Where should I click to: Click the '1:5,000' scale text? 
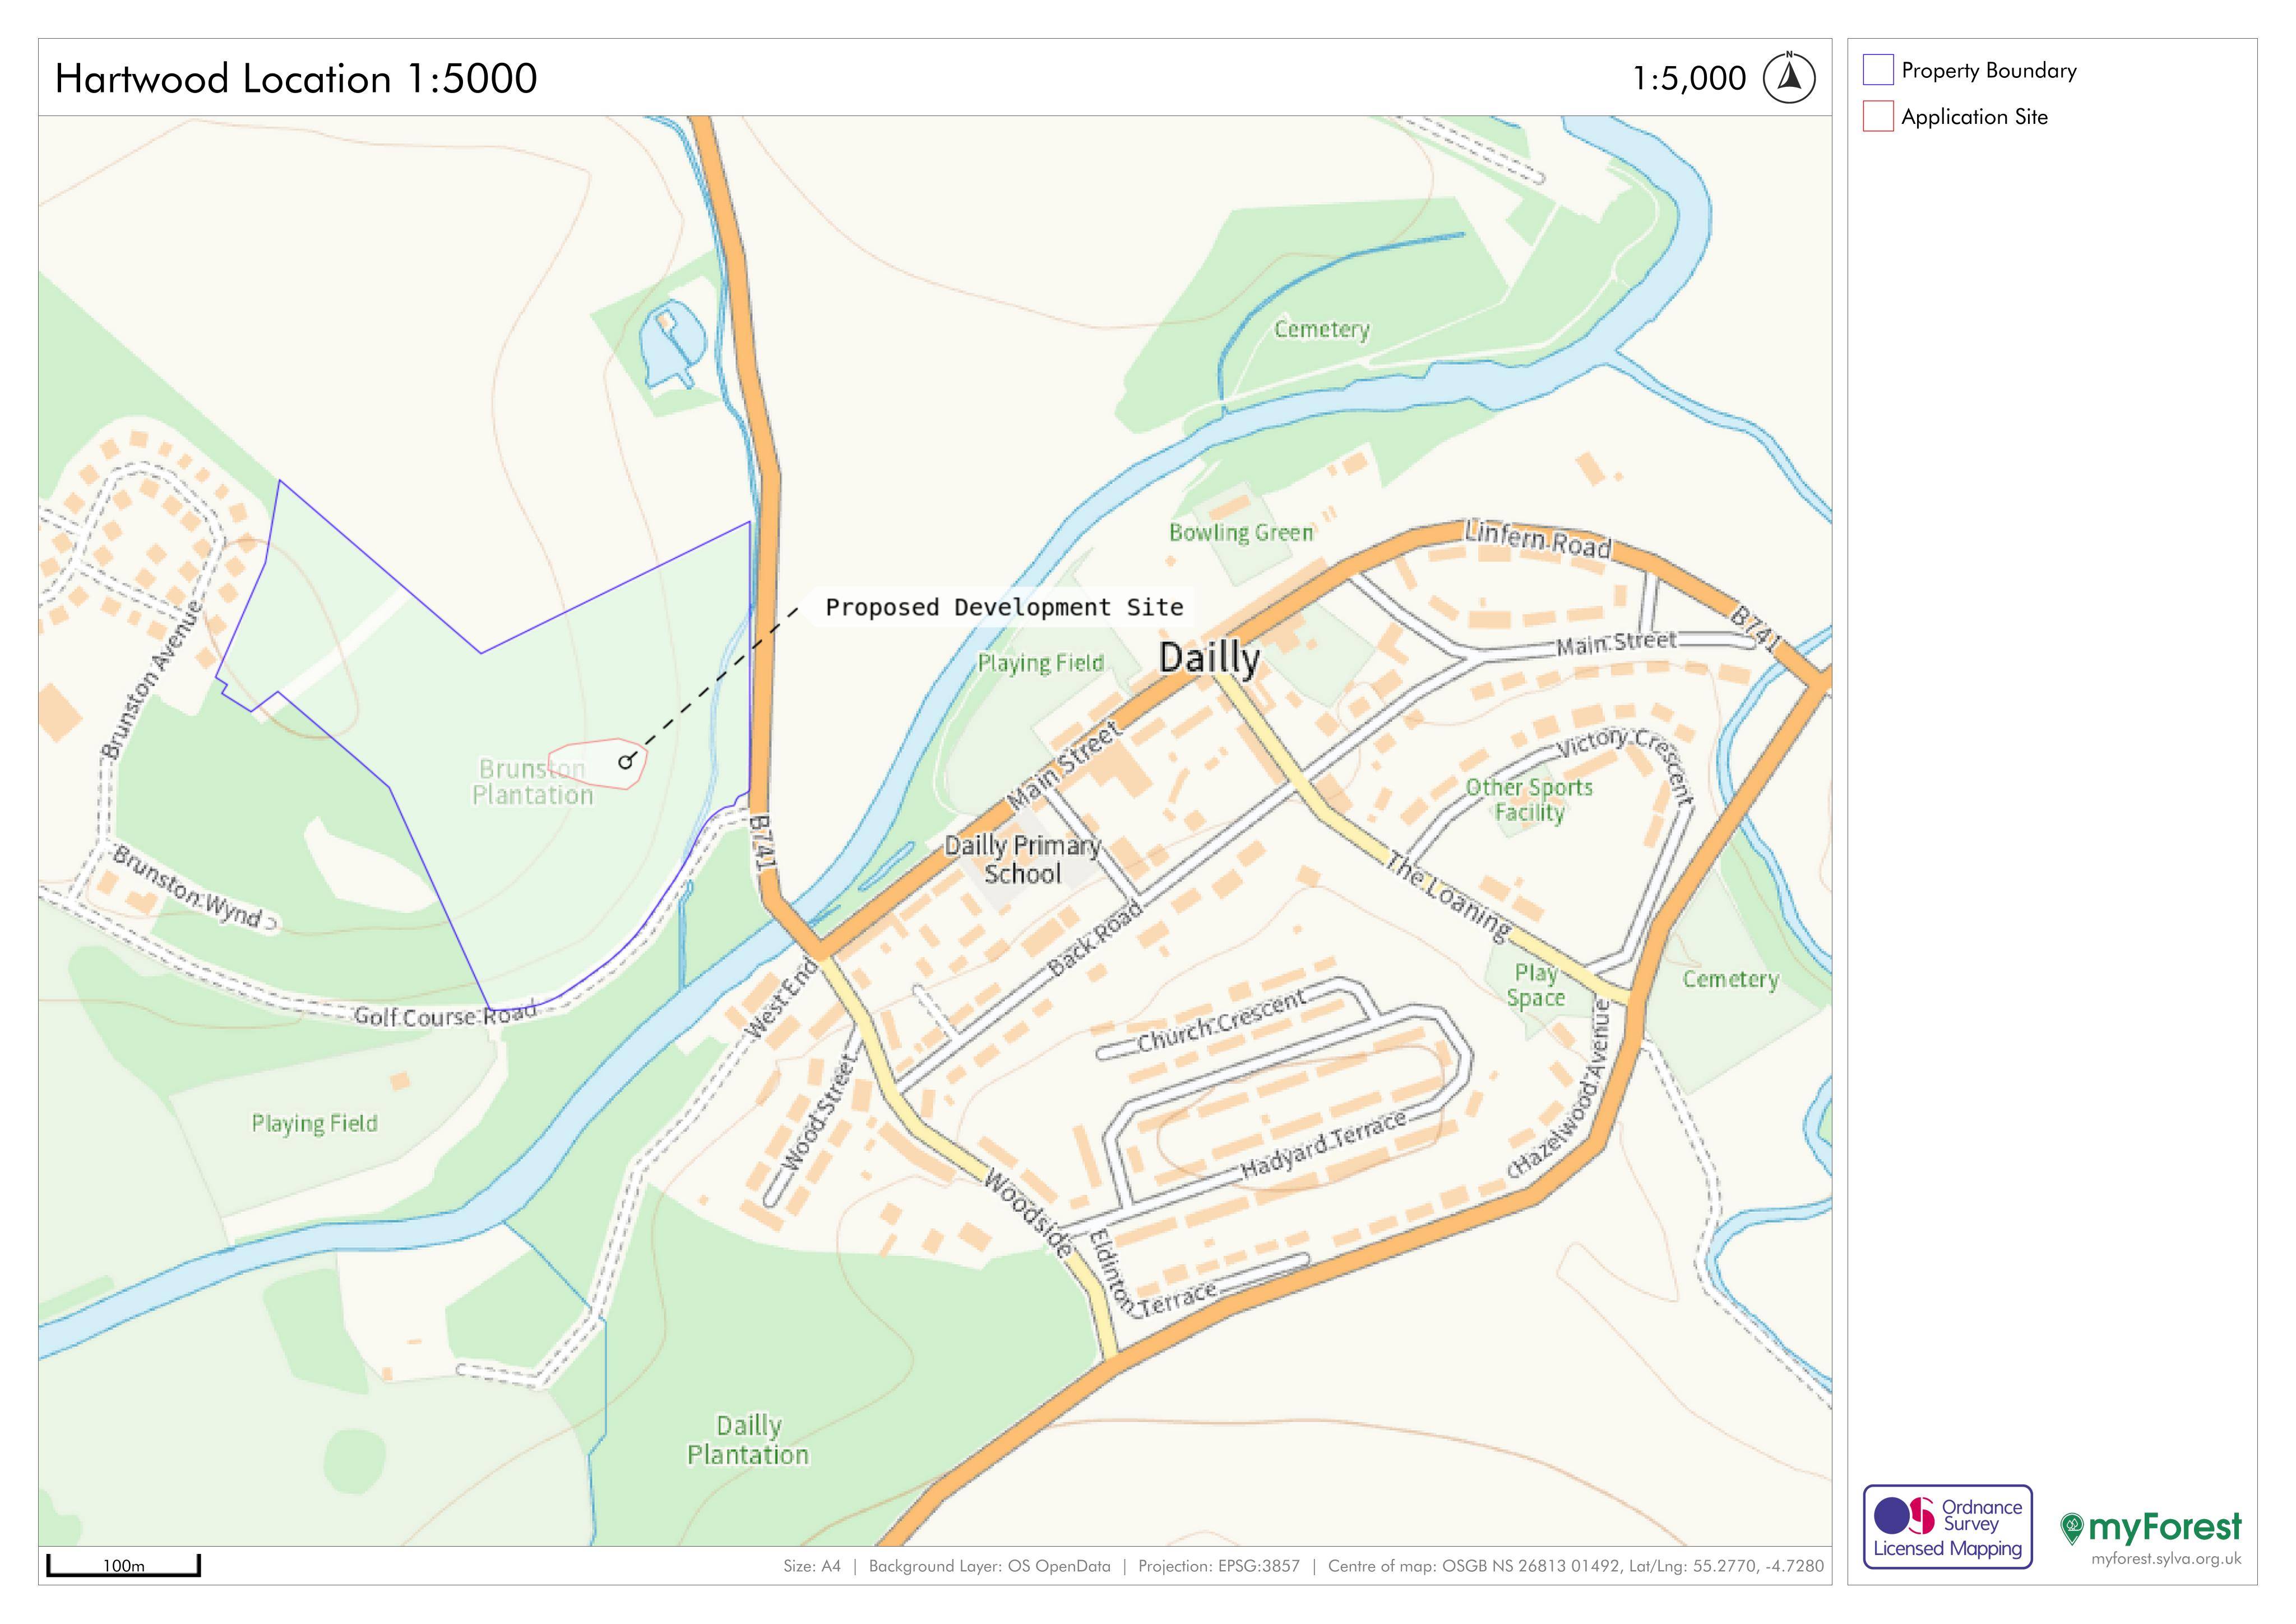(x=1689, y=78)
